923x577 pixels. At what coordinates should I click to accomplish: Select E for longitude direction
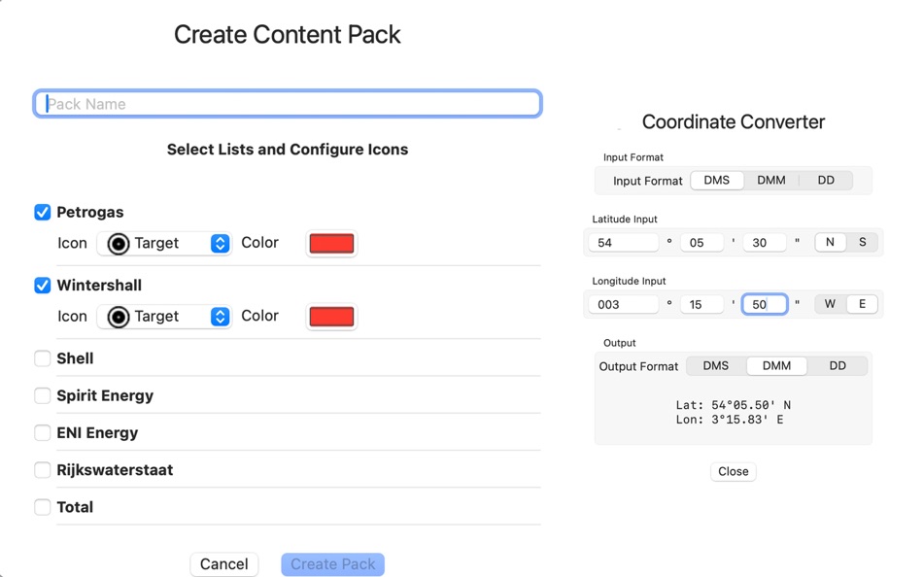click(x=861, y=303)
